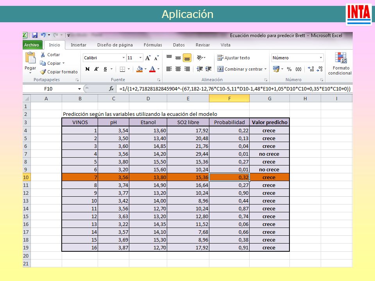Click the Undo arrow icon
Screen dimensions: 375x281
click(x=43, y=35)
